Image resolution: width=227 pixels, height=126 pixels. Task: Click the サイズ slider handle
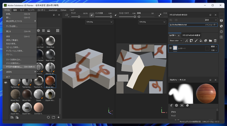click(x=79, y=17)
